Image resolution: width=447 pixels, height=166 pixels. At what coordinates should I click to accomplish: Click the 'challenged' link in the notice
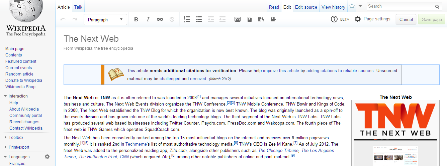(170, 79)
